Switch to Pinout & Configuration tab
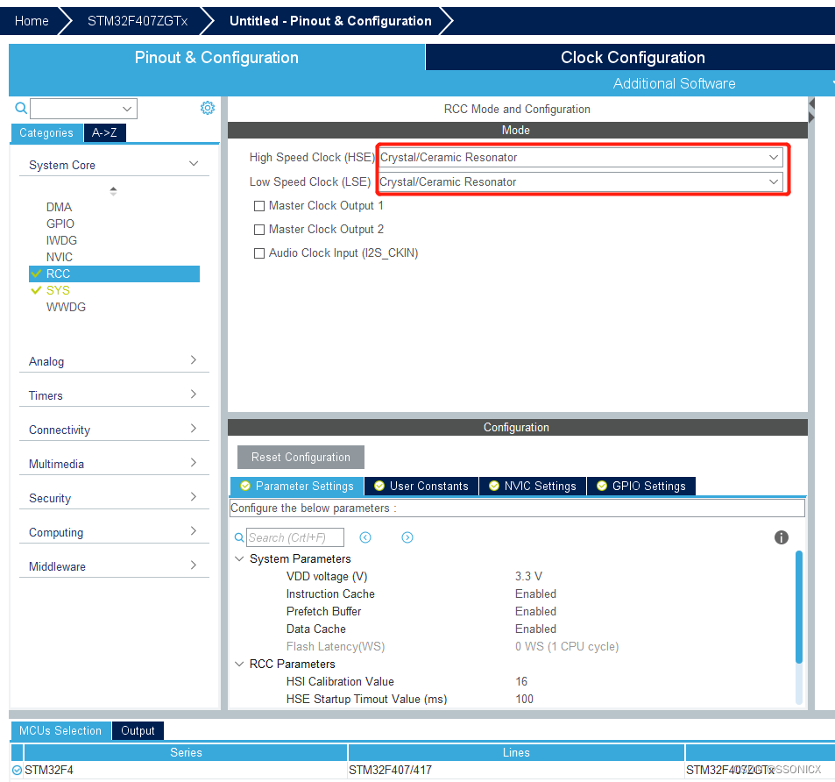The image size is (835, 782). pos(216,57)
